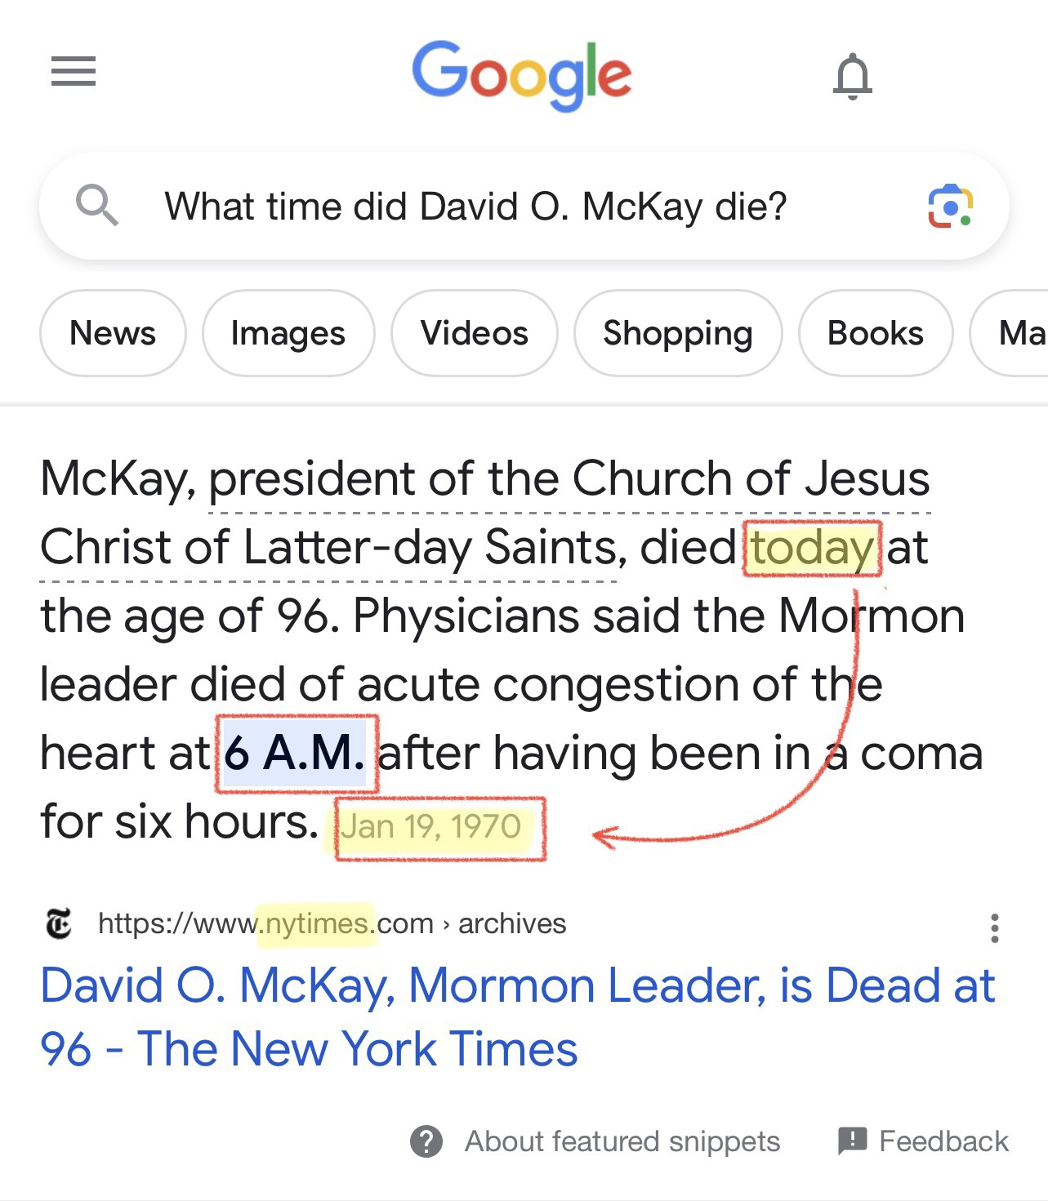Click the question mark help icon
Screen dimensions: 1048x1201
click(x=426, y=1141)
